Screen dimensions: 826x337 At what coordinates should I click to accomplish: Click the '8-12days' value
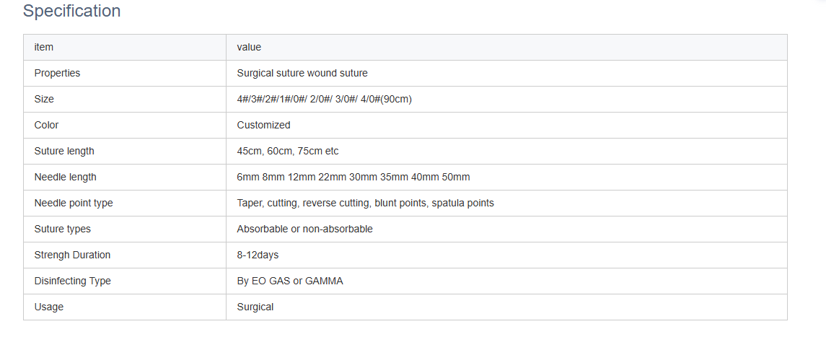coord(258,255)
